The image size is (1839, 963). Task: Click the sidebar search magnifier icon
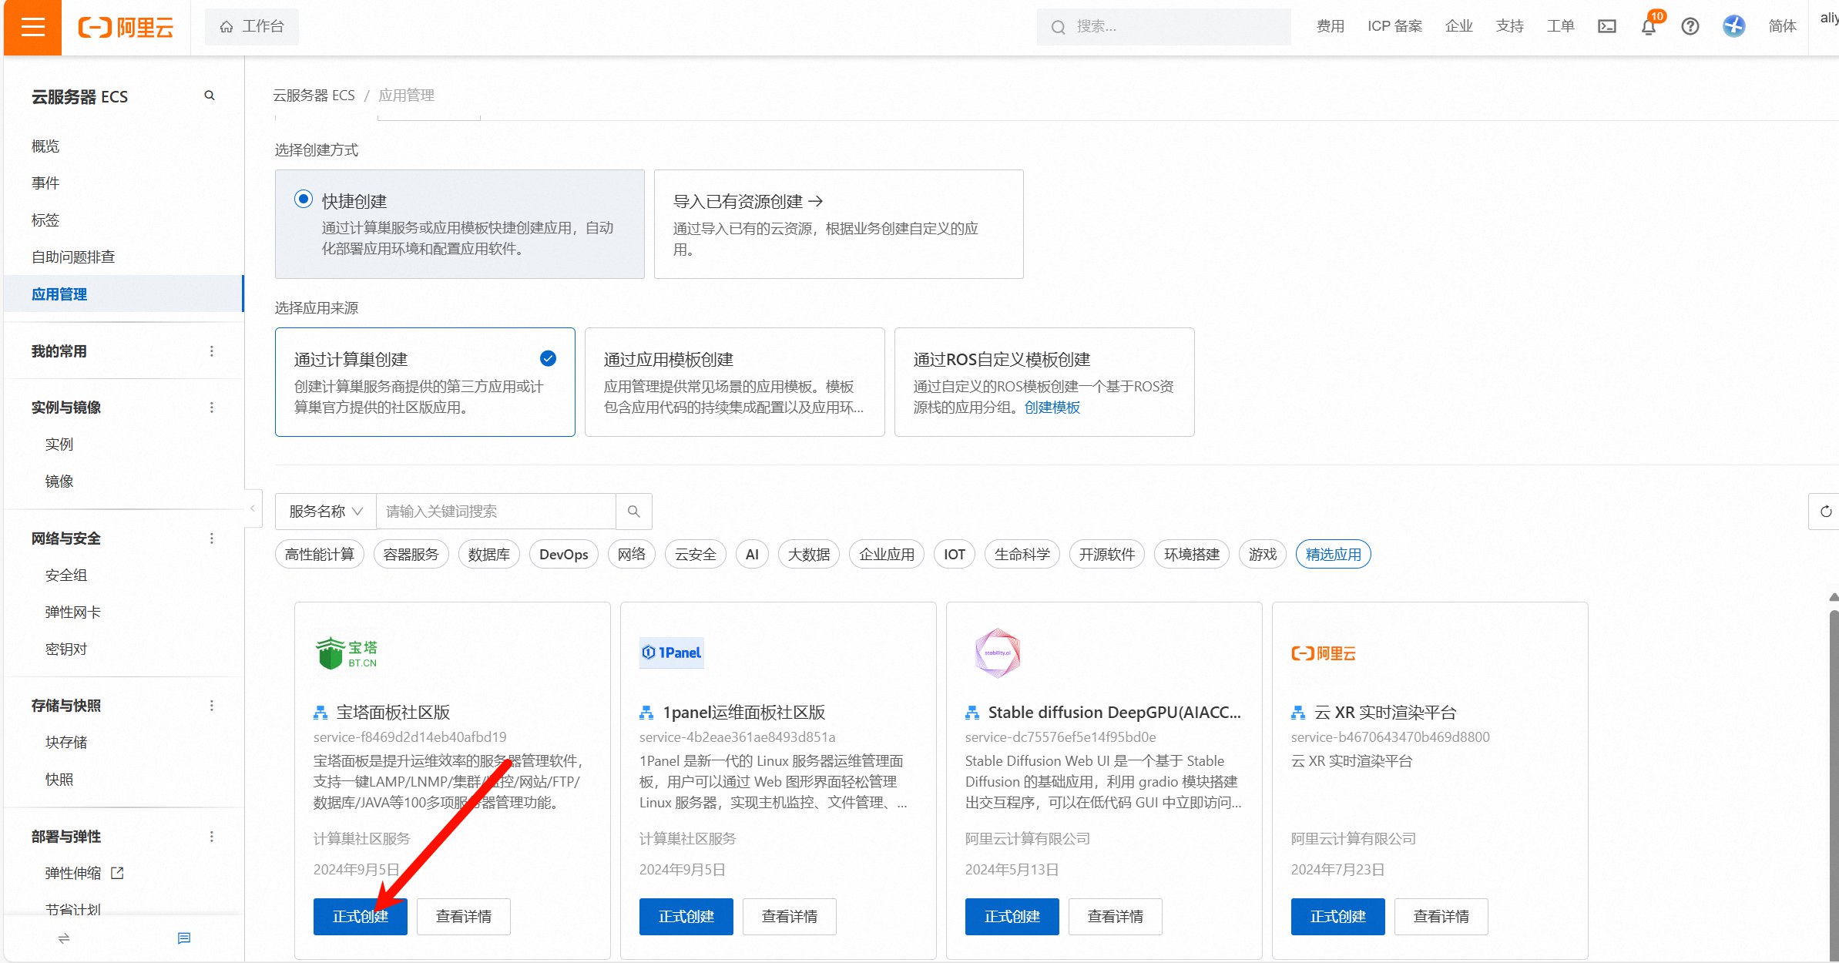[x=209, y=96]
